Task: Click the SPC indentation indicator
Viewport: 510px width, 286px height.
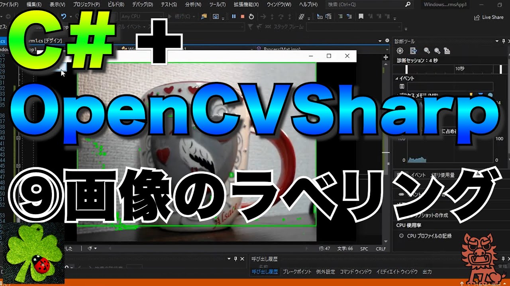Action: 364,249
